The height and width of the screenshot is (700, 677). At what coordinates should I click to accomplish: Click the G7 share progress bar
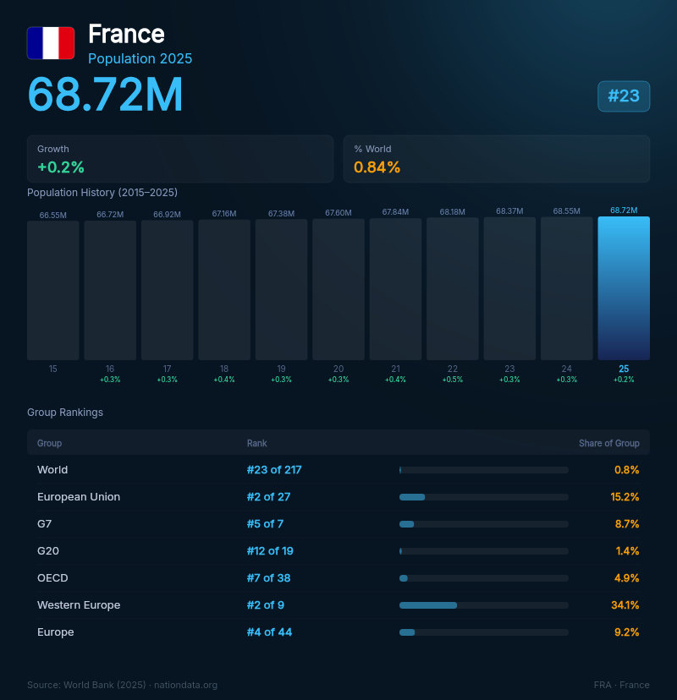484,524
